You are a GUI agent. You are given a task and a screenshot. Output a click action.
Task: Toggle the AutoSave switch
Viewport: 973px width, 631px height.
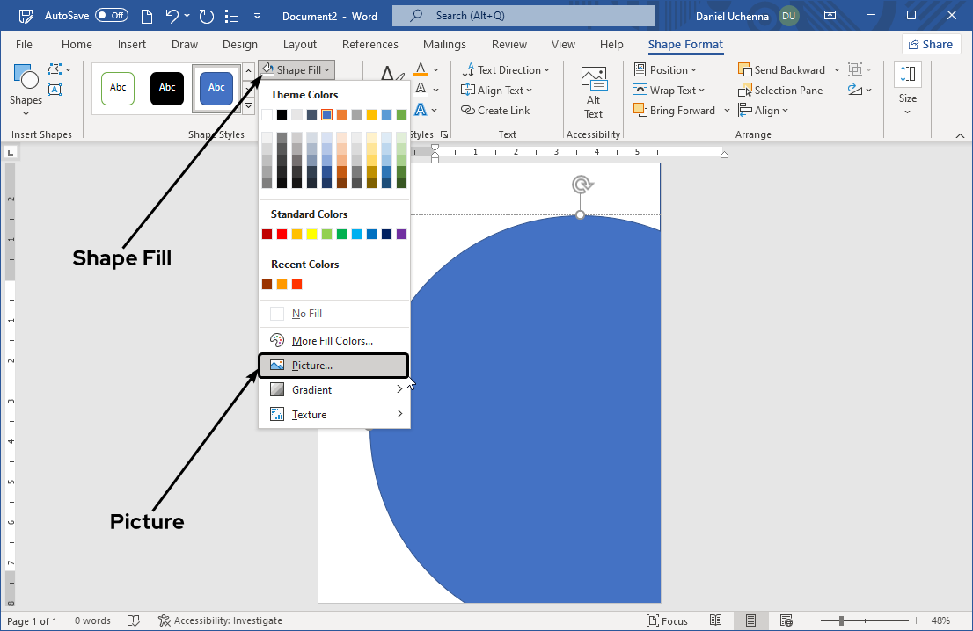111,16
